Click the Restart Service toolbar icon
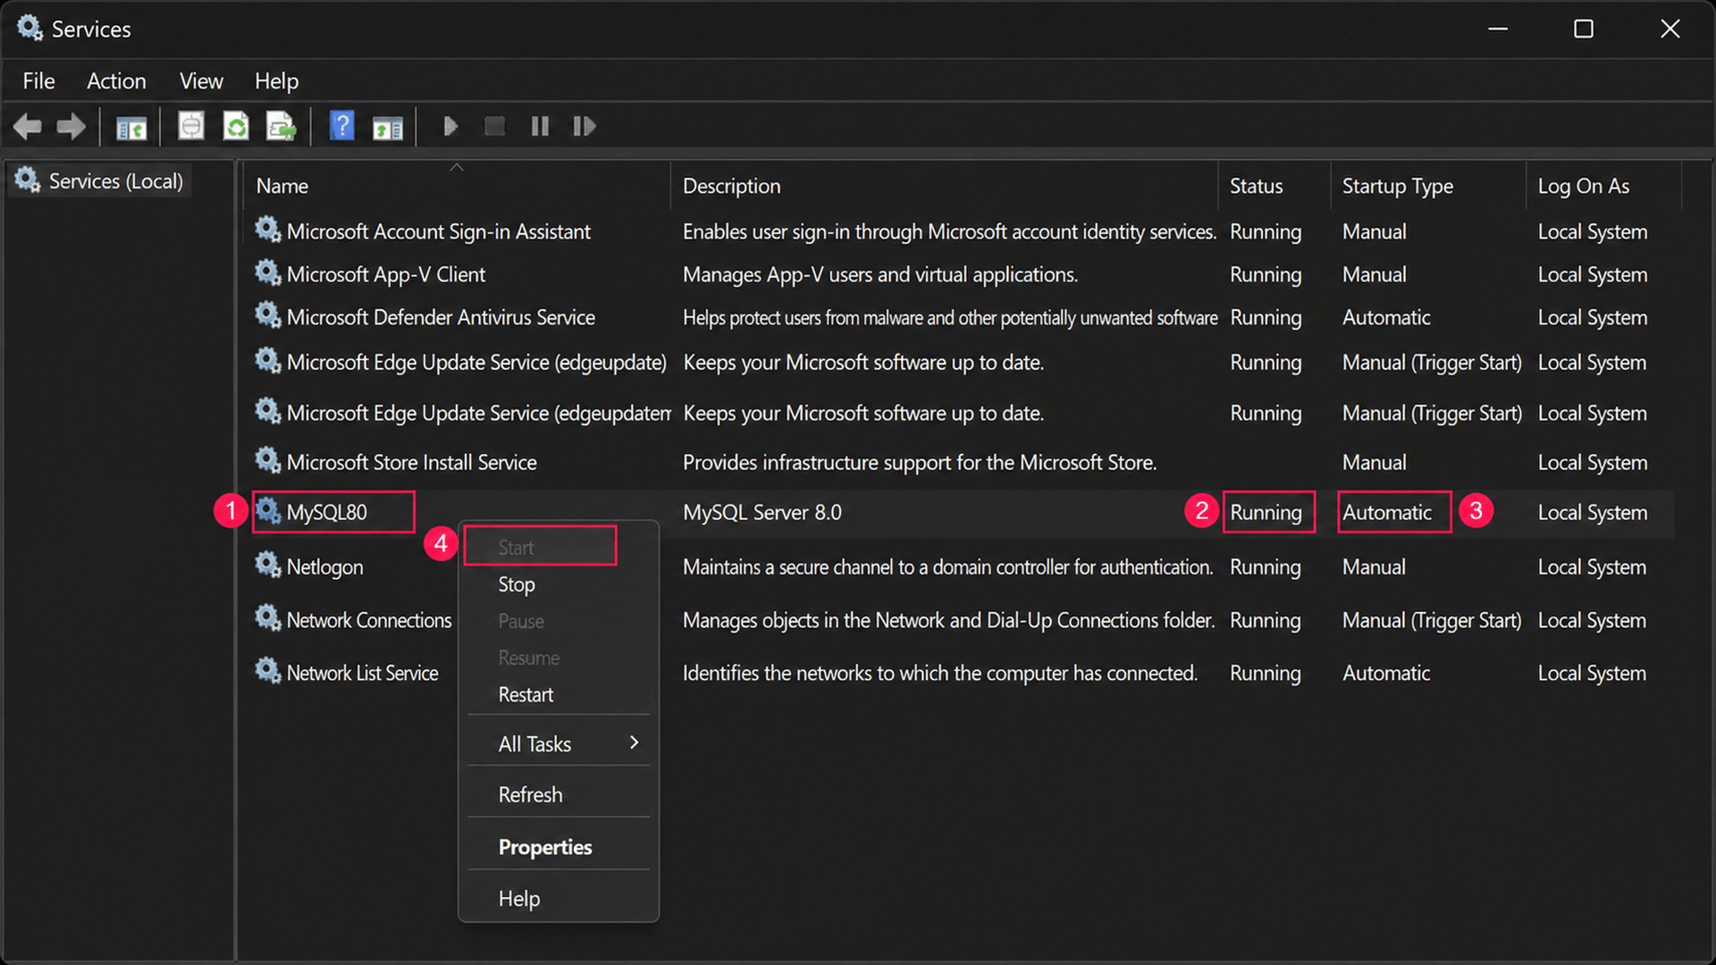The image size is (1716, 965). [x=584, y=127]
